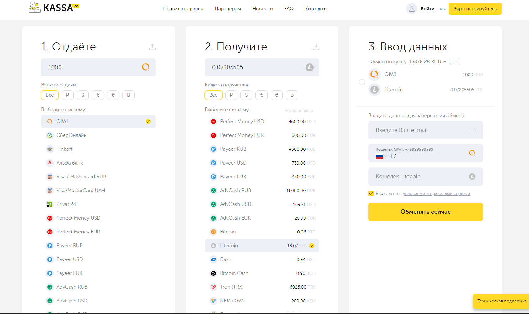
Task: Click the QIWI phone number field
Action: pos(426,153)
